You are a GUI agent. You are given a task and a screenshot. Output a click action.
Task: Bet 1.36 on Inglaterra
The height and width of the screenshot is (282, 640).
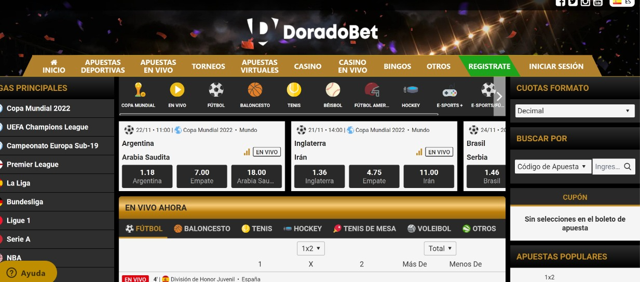[x=320, y=177]
